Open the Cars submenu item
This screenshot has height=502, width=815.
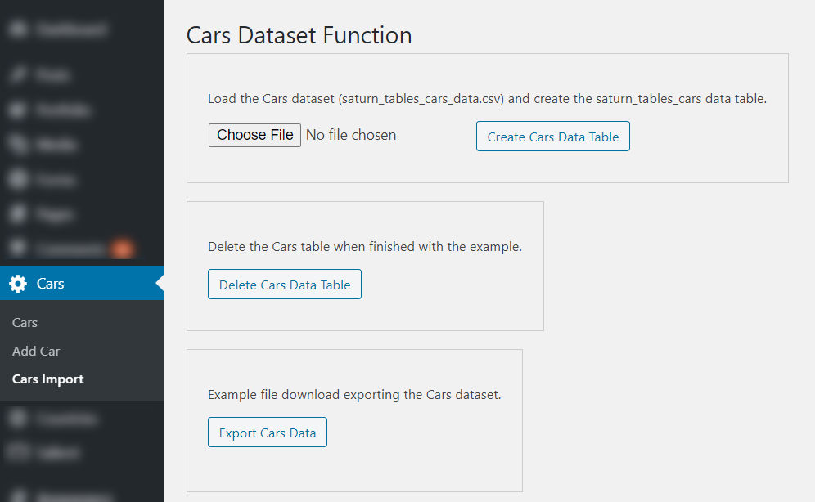tap(25, 323)
